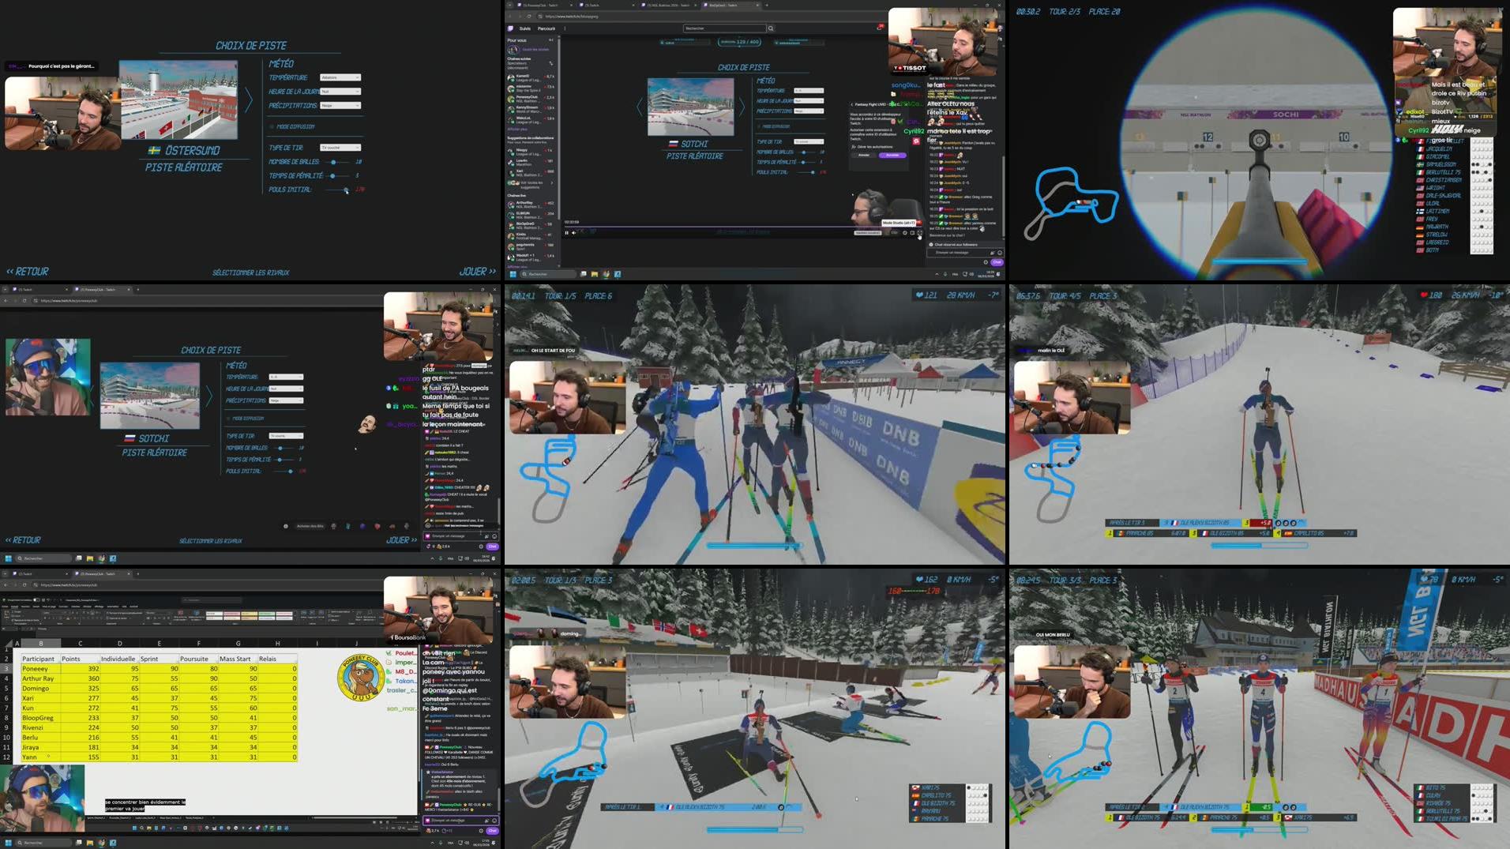Toggle the chat followers-only notice checkbox
1510x849 pixels.
(932, 245)
